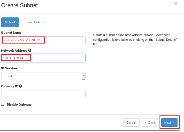
Task: Click the Disable Gateway label text
Action: point(19,104)
